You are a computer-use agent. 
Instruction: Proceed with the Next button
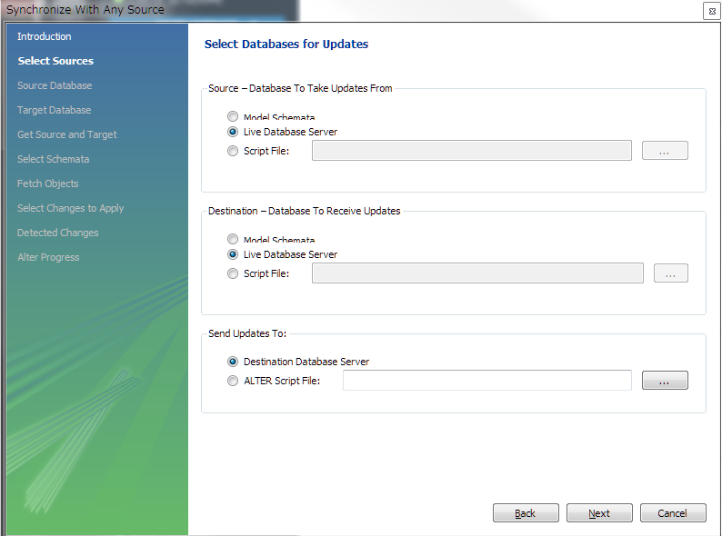tap(599, 513)
